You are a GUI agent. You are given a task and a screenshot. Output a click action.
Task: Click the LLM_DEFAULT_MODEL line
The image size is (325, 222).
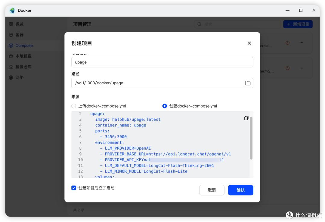(157, 166)
